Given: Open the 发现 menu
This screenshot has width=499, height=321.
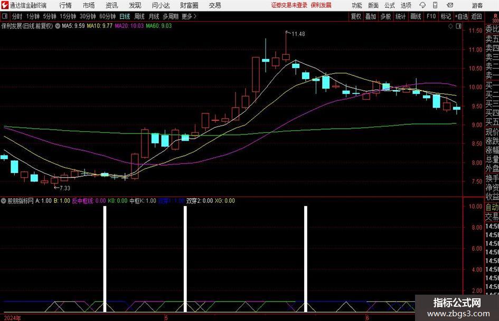Looking at the screenshot, I should [135, 5].
